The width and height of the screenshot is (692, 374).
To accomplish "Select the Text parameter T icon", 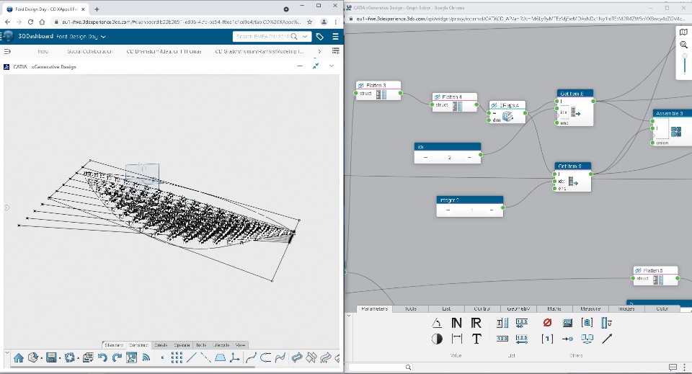I will [x=476, y=339].
